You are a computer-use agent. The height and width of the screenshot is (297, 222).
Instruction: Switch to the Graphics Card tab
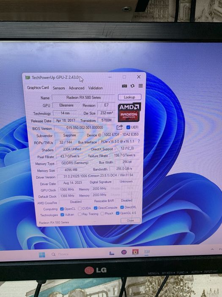tap(38, 87)
